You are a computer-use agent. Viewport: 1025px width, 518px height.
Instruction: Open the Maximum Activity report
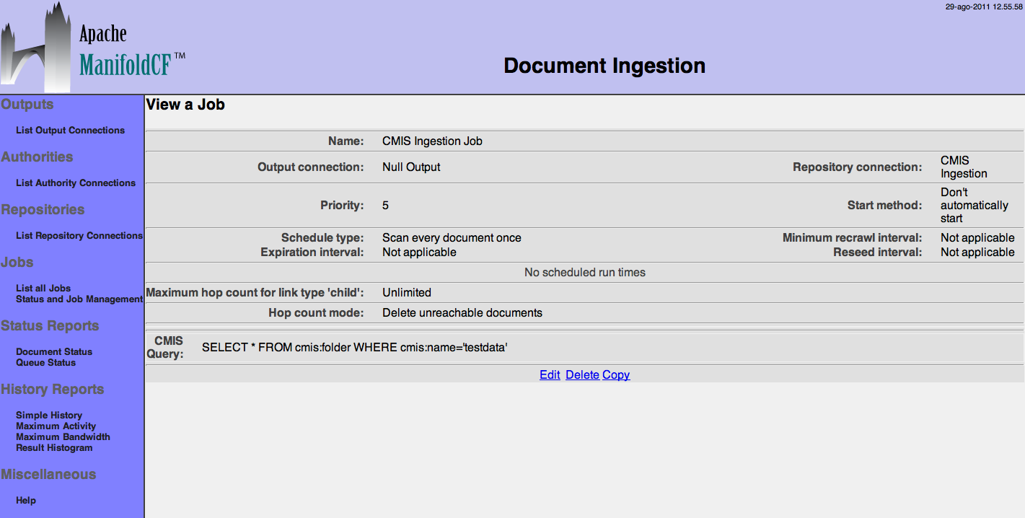point(56,426)
